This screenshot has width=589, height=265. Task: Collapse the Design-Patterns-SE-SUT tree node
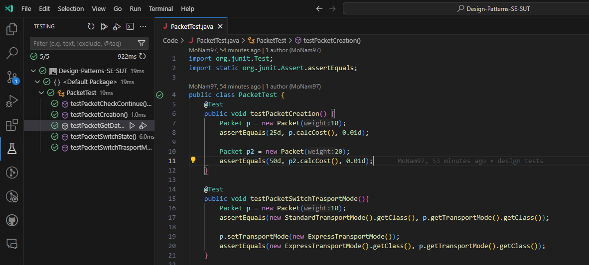[x=33, y=71]
